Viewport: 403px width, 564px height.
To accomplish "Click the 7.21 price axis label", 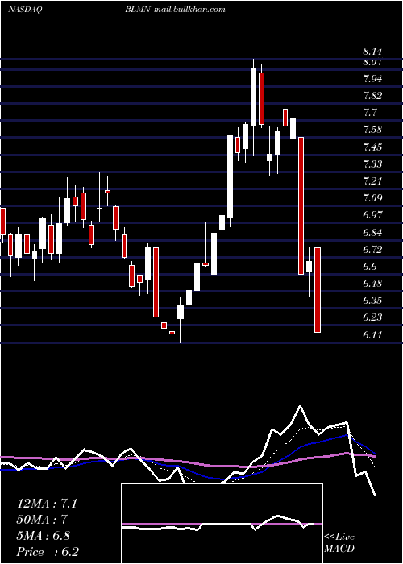I will [372, 181].
